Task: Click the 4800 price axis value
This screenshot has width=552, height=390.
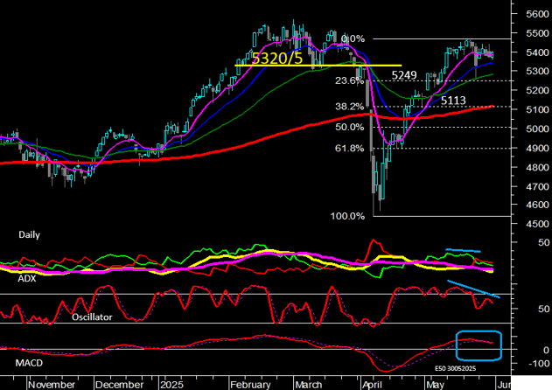Action: click(x=537, y=168)
